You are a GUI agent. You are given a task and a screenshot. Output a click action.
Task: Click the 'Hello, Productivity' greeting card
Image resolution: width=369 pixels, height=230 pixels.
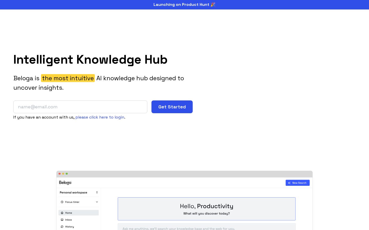pyautogui.click(x=207, y=209)
